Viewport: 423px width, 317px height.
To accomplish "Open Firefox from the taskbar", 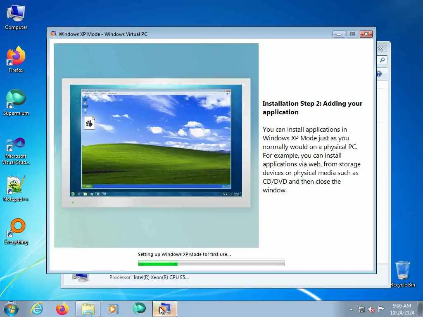I will coord(62,309).
